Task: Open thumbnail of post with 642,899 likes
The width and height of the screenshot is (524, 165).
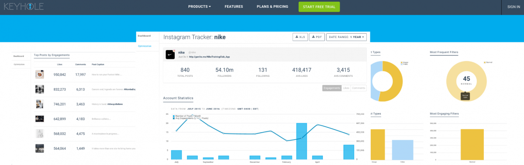Action: [x=40, y=119]
